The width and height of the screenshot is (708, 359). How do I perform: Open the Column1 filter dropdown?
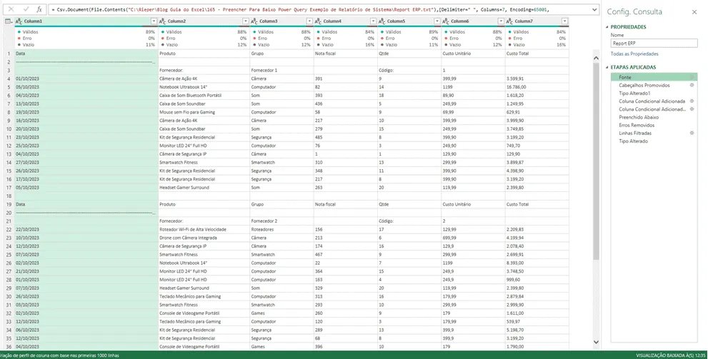coord(154,21)
